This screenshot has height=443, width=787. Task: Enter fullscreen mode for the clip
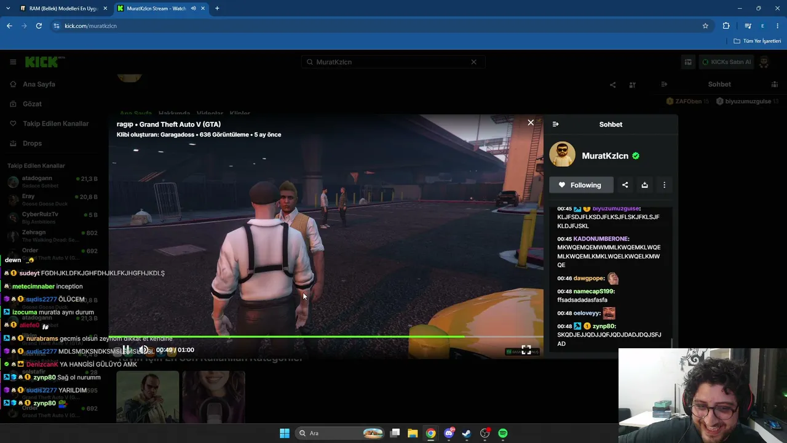click(526, 350)
